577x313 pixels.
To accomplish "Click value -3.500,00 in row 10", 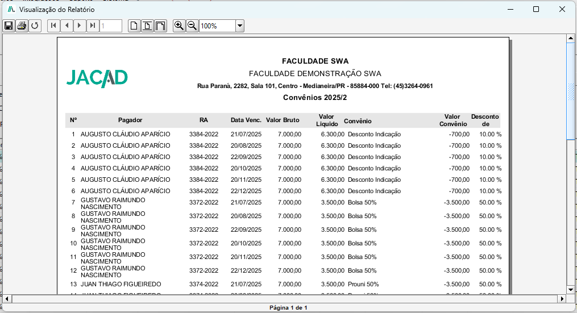I will 456,244.
